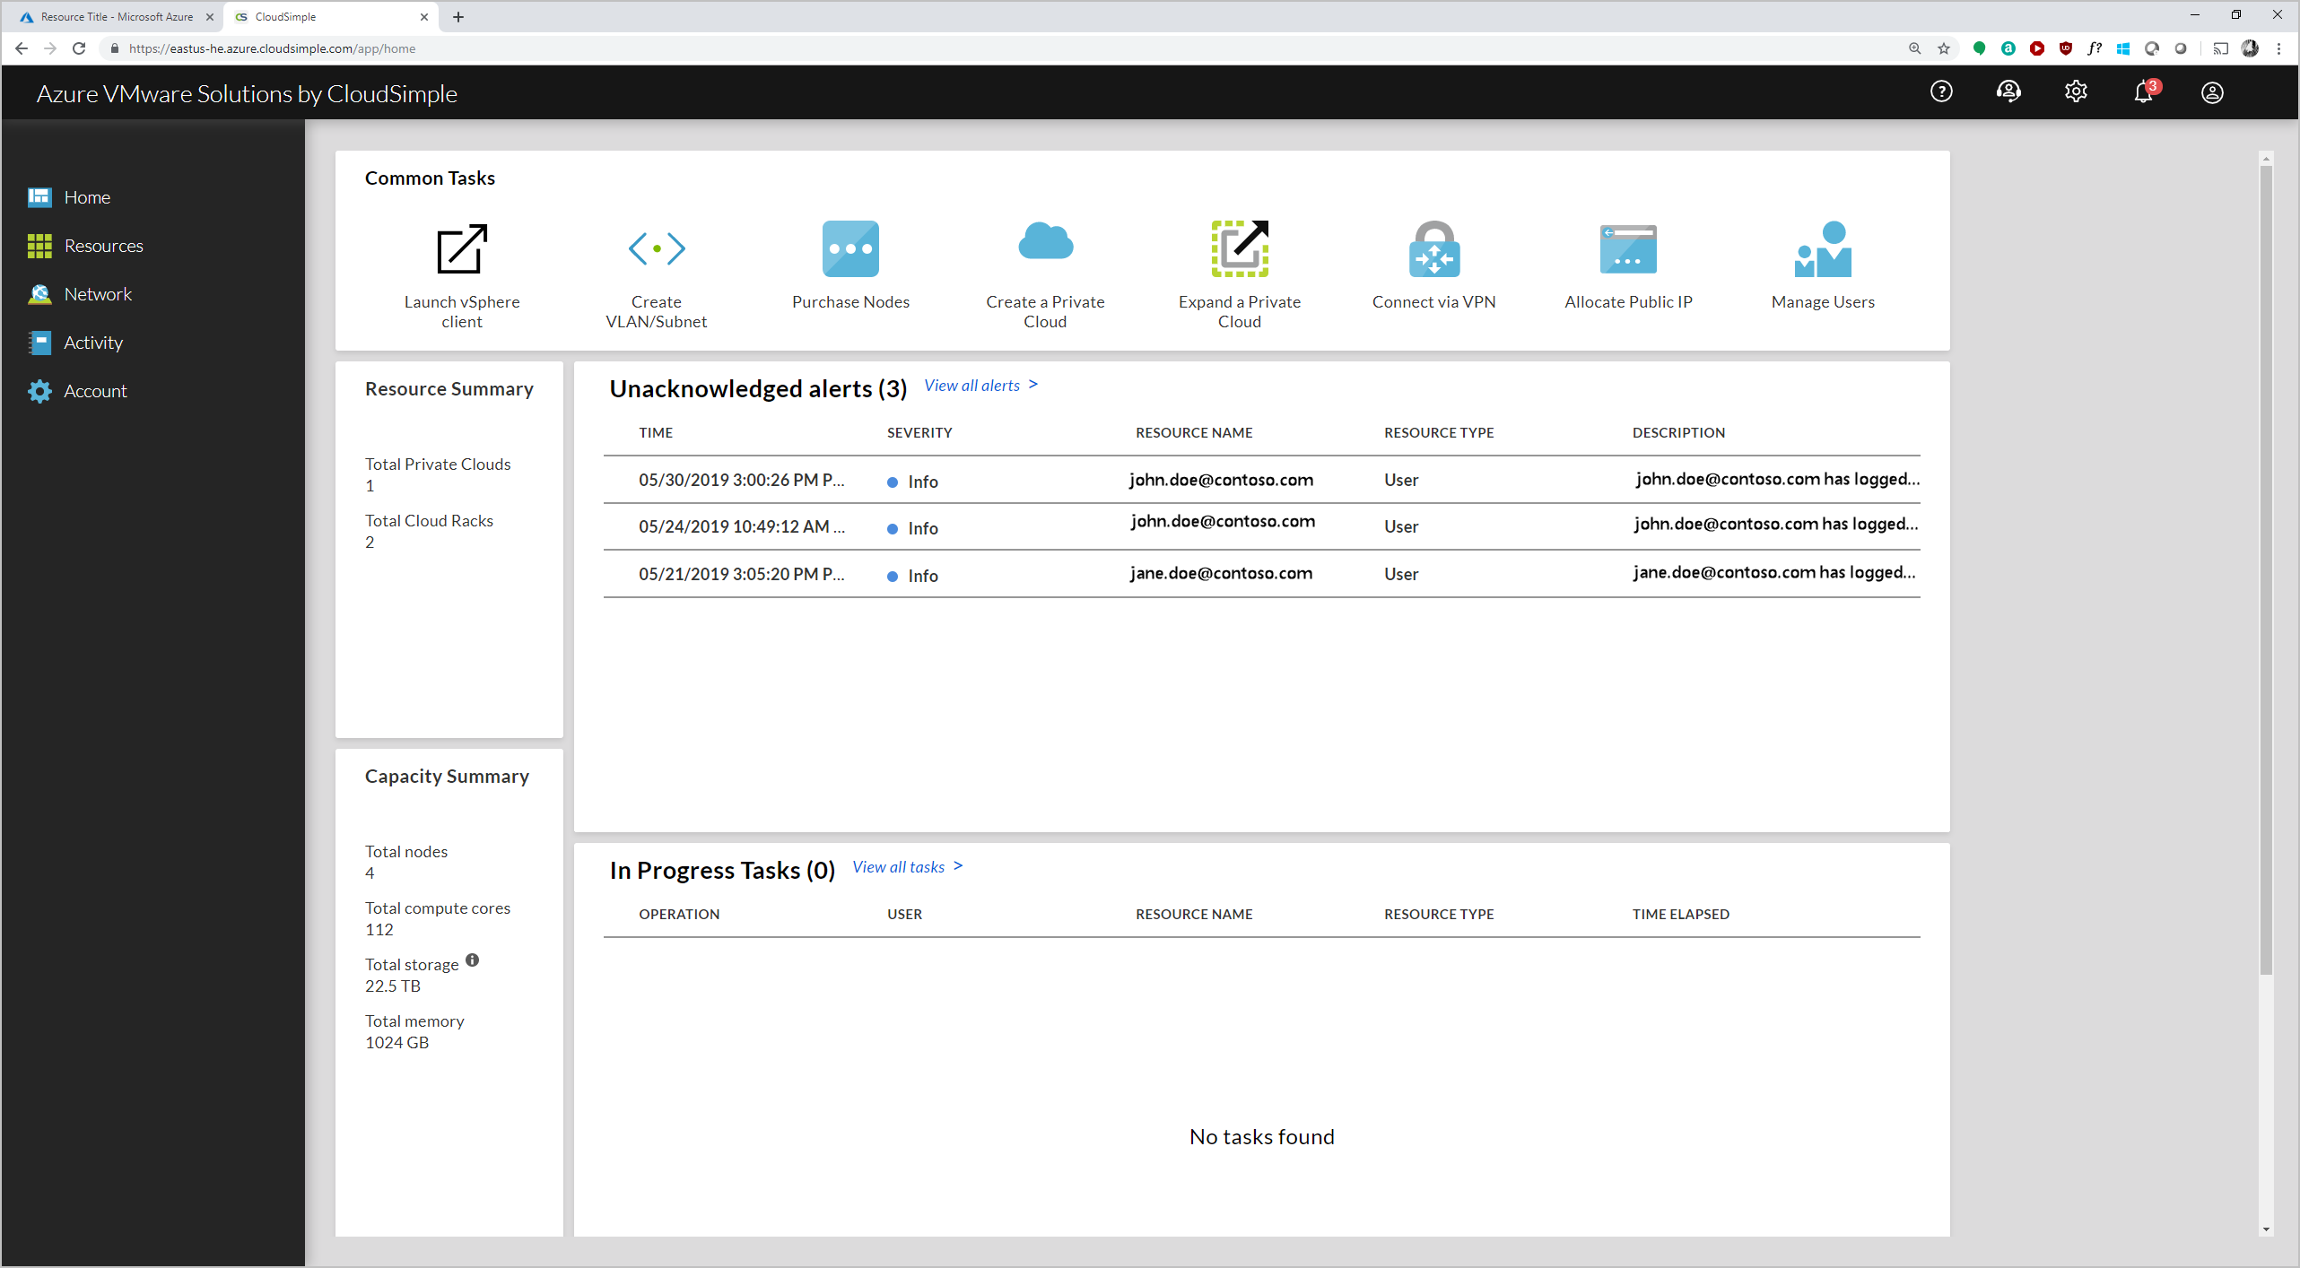Click View all tasks link
Viewport: 2300px width, 1268px height.
coord(910,865)
